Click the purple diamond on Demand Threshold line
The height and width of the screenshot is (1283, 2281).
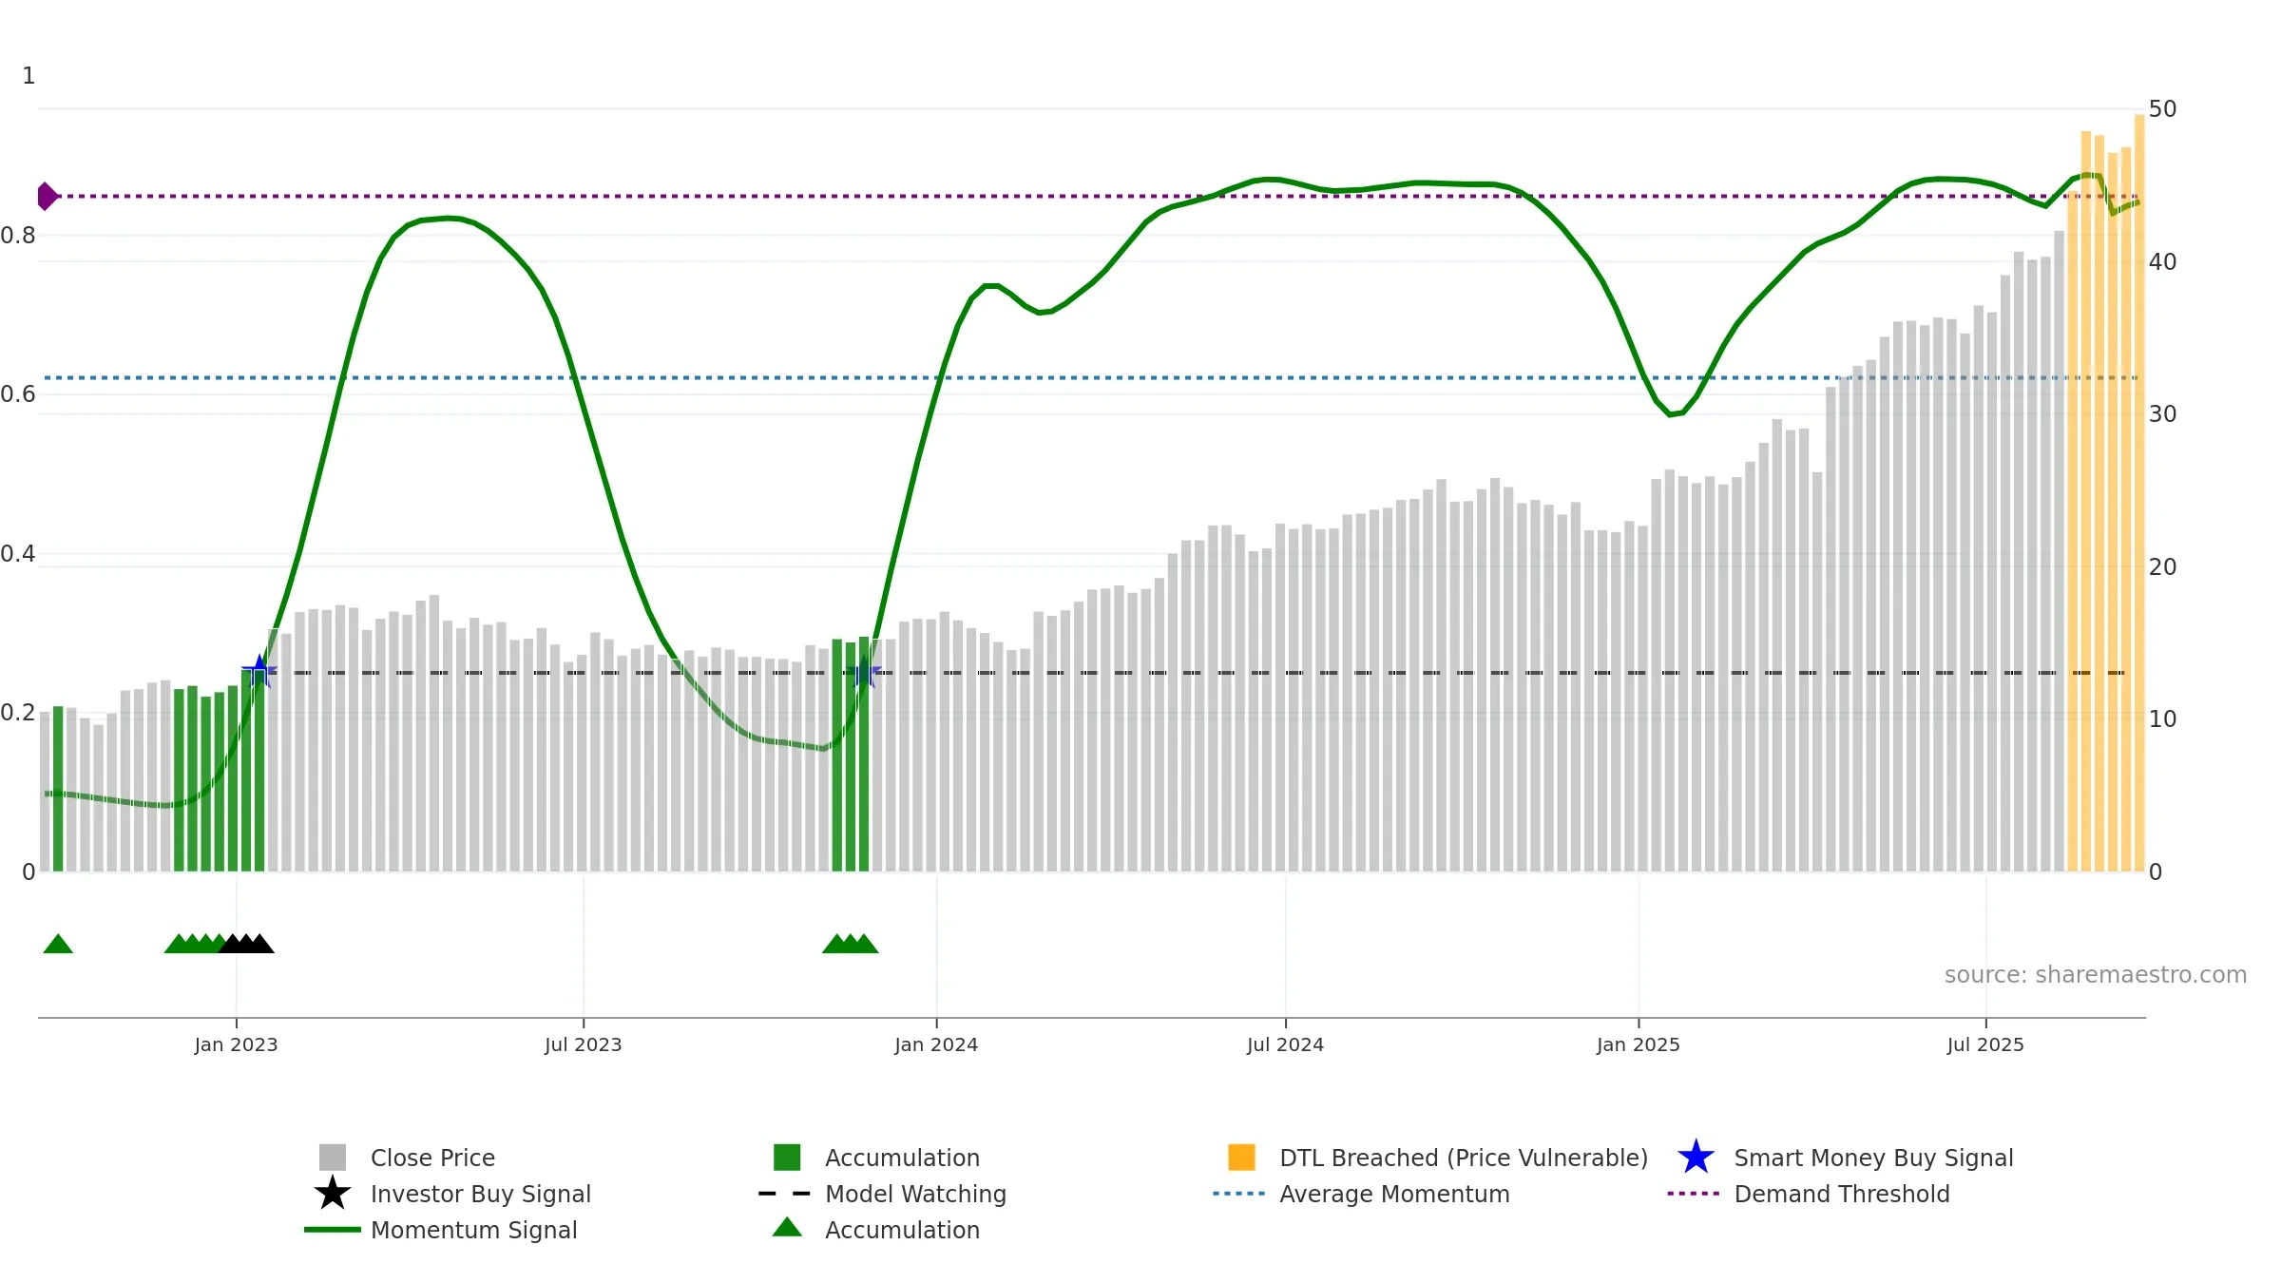(47, 197)
